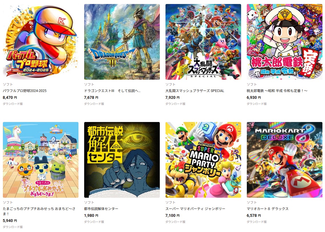Select the Super Mario Party Jamboree cover

coord(203,160)
